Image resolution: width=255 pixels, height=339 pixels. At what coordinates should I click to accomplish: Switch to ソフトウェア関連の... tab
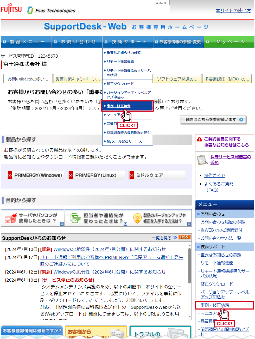[x=177, y=79]
